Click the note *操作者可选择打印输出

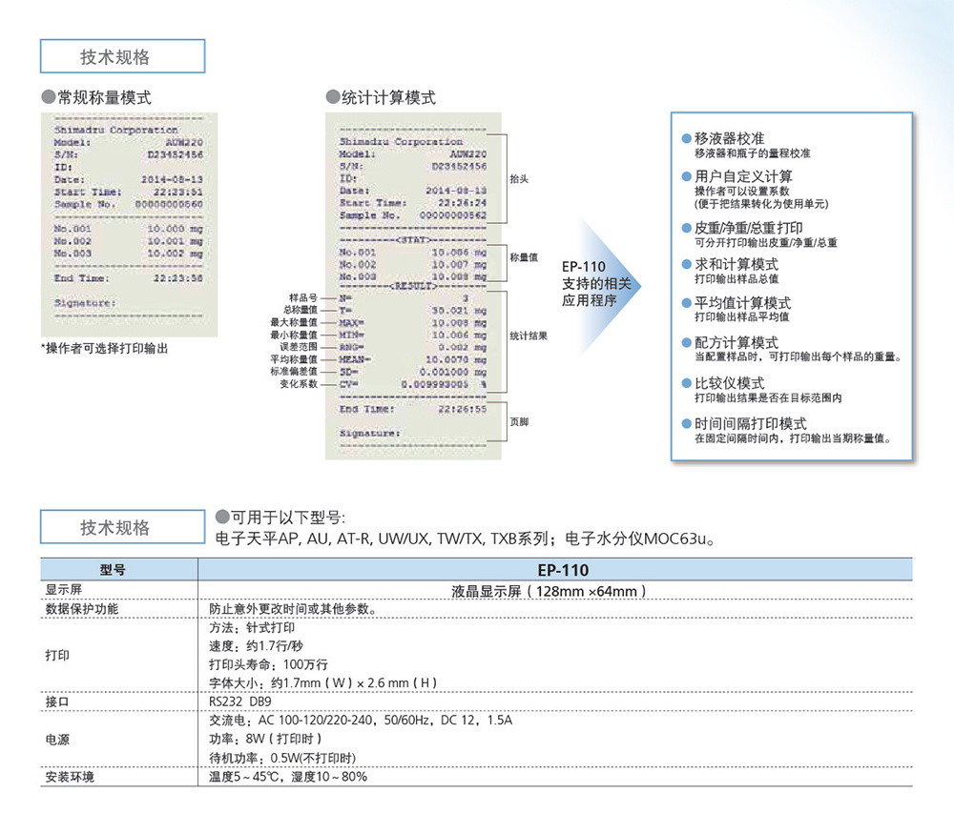104,348
